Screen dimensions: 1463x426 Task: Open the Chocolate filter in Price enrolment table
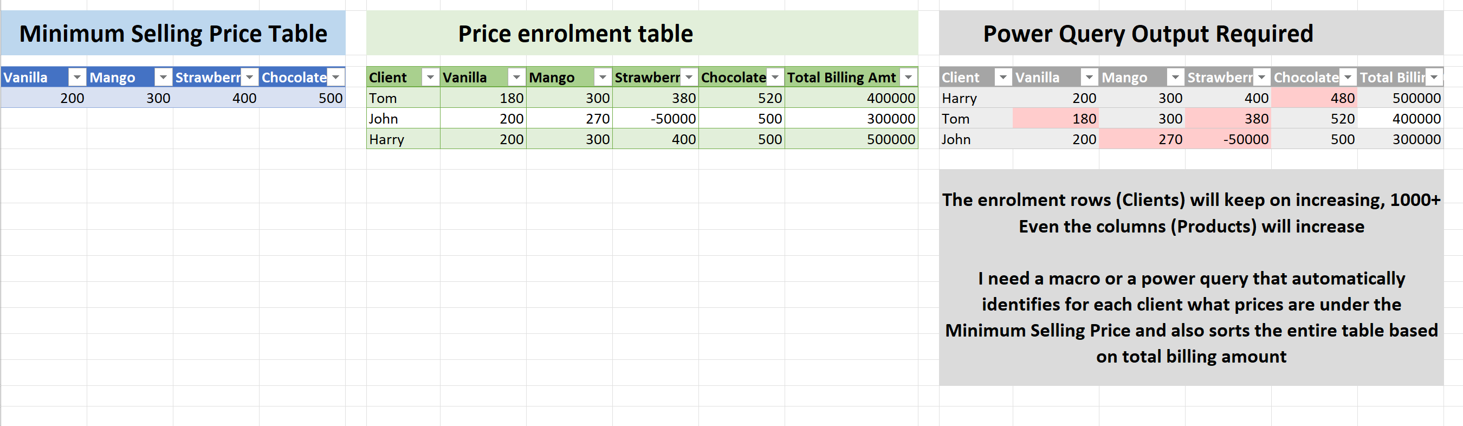tap(775, 76)
